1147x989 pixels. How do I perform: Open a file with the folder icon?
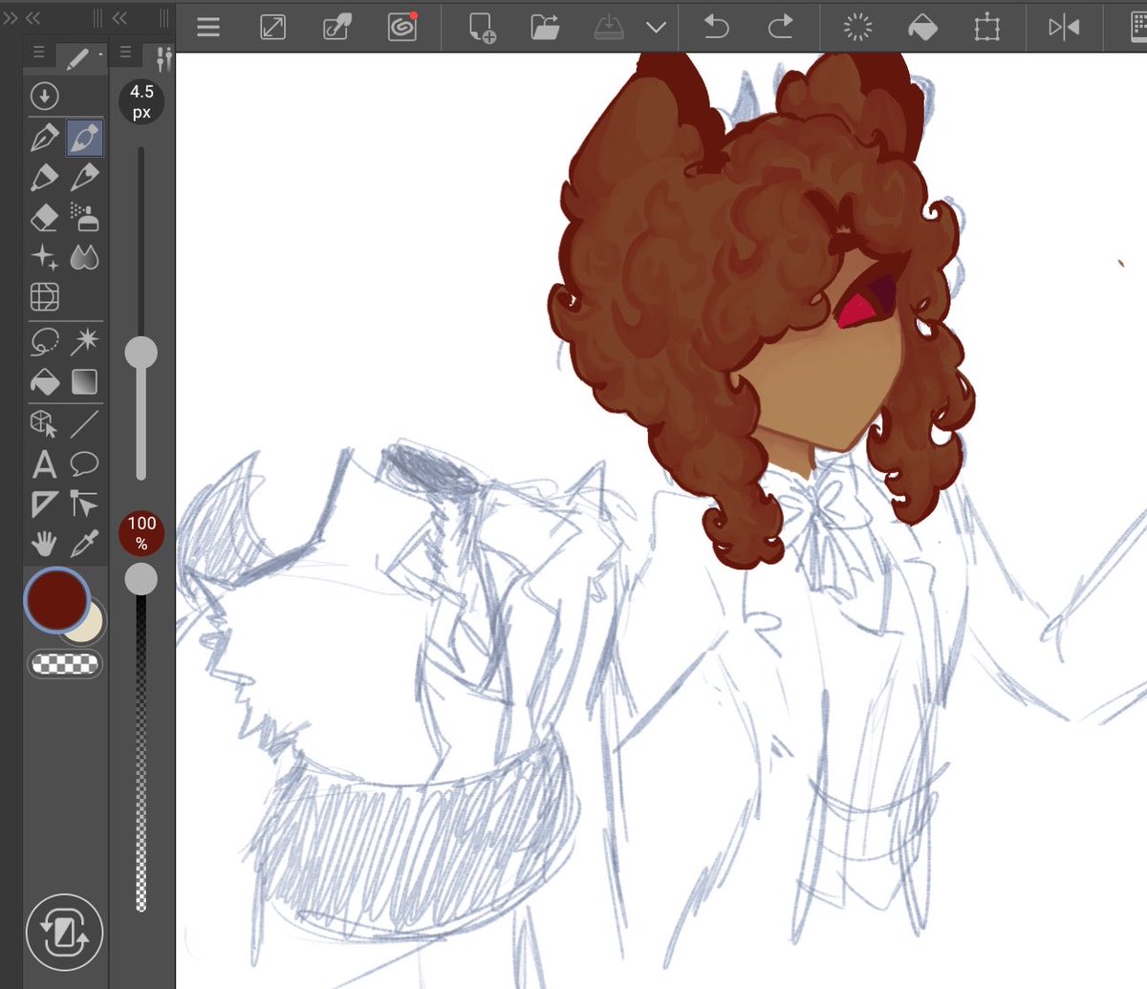click(546, 28)
